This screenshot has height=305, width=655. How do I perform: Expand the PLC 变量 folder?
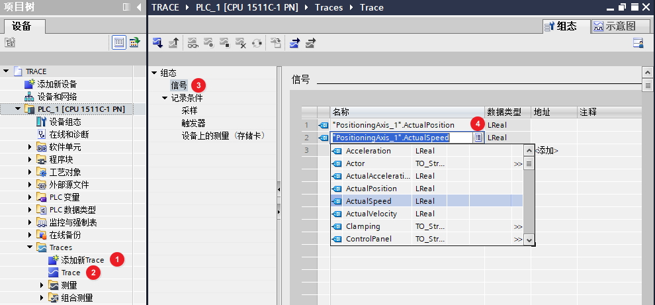30,197
